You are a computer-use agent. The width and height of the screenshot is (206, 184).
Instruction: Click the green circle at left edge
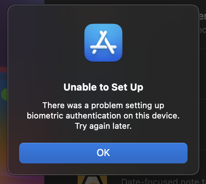coord(4,95)
